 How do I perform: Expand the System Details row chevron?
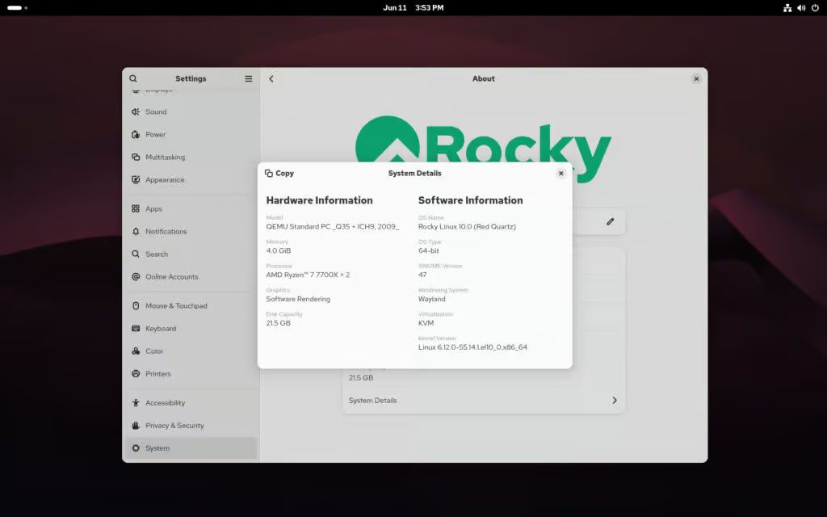click(x=614, y=400)
